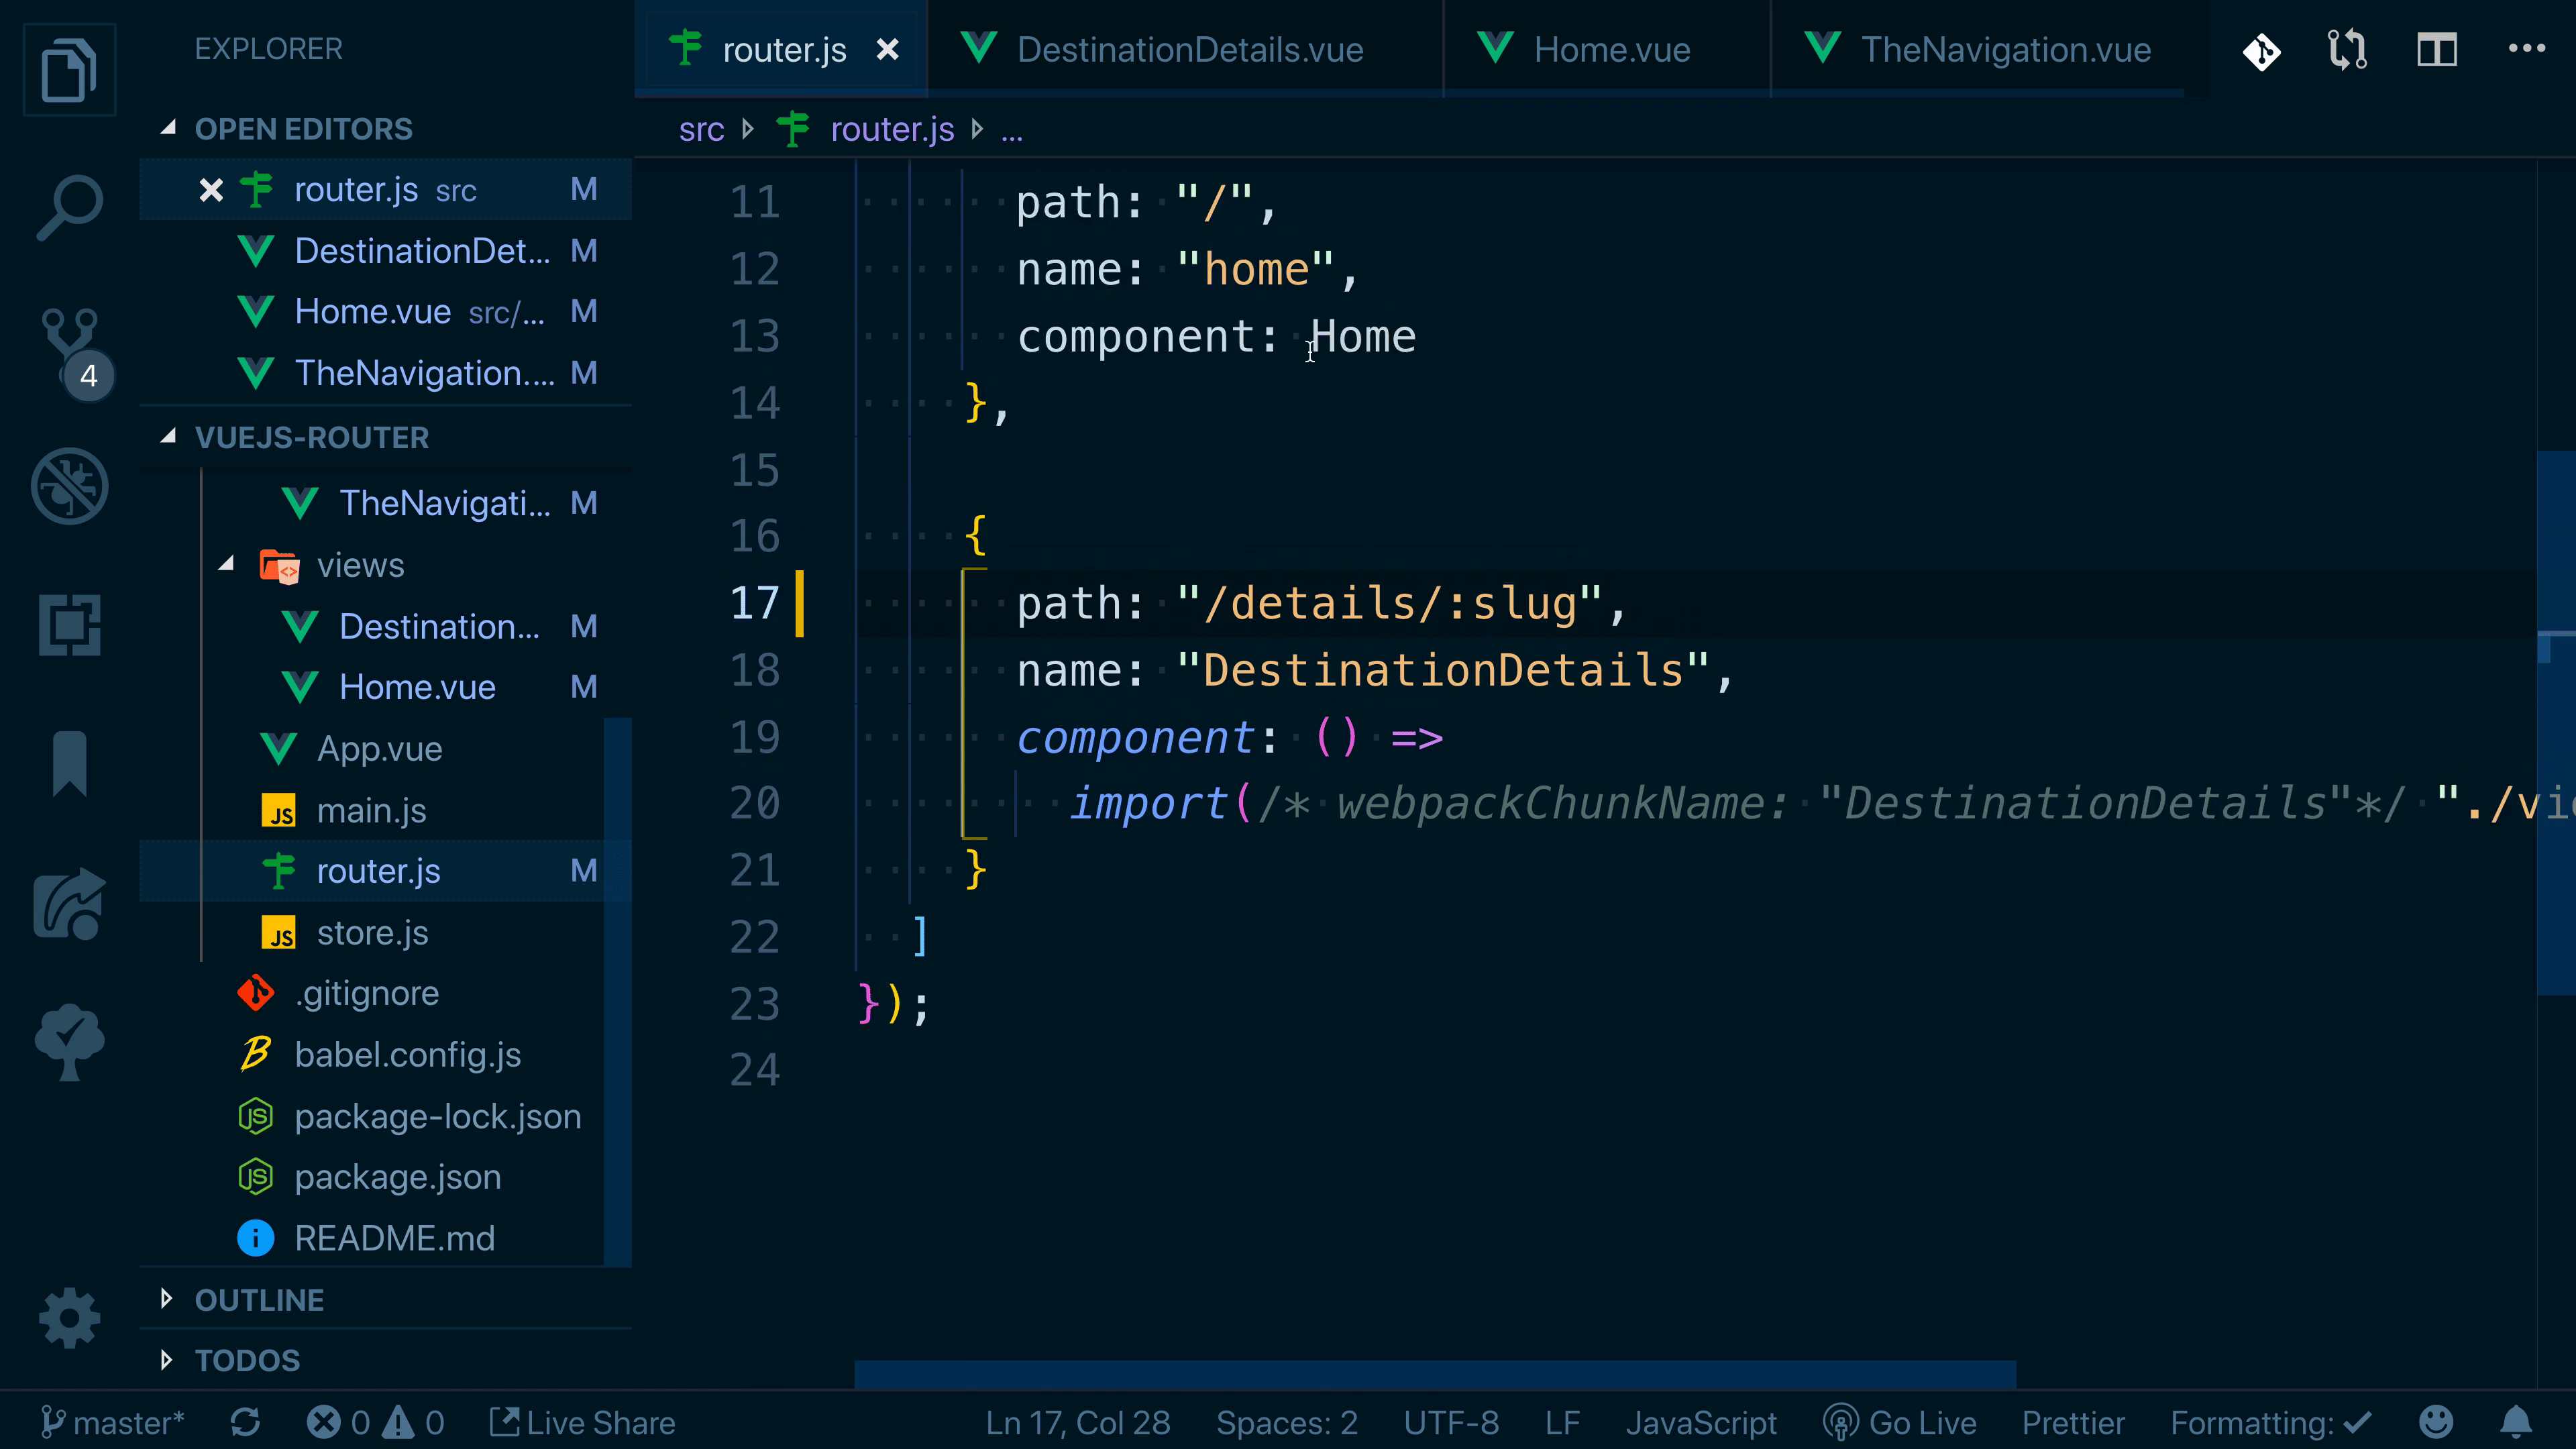2576x1449 pixels.
Task: Open TheNavigation in Open Editors list
Action: (386, 373)
